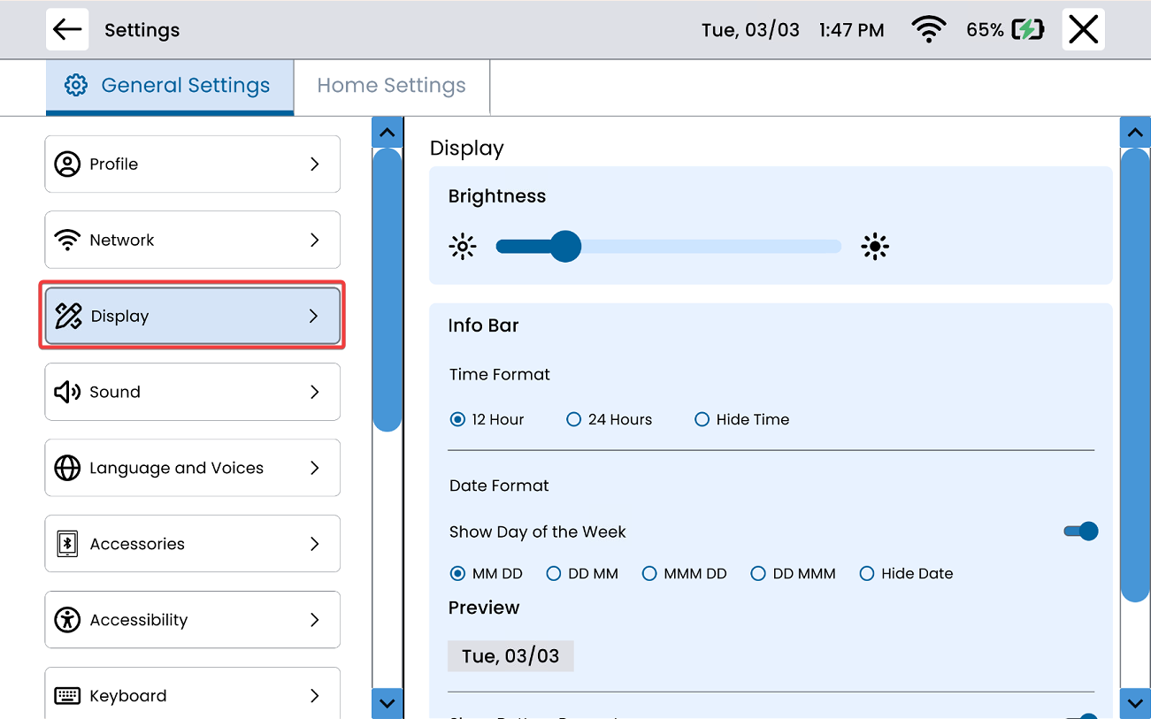
Task: Choose the MMM DD date format
Action: [x=649, y=574]
